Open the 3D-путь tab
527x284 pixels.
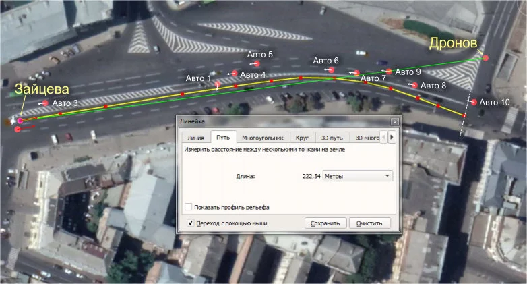(x=332, y=138)
